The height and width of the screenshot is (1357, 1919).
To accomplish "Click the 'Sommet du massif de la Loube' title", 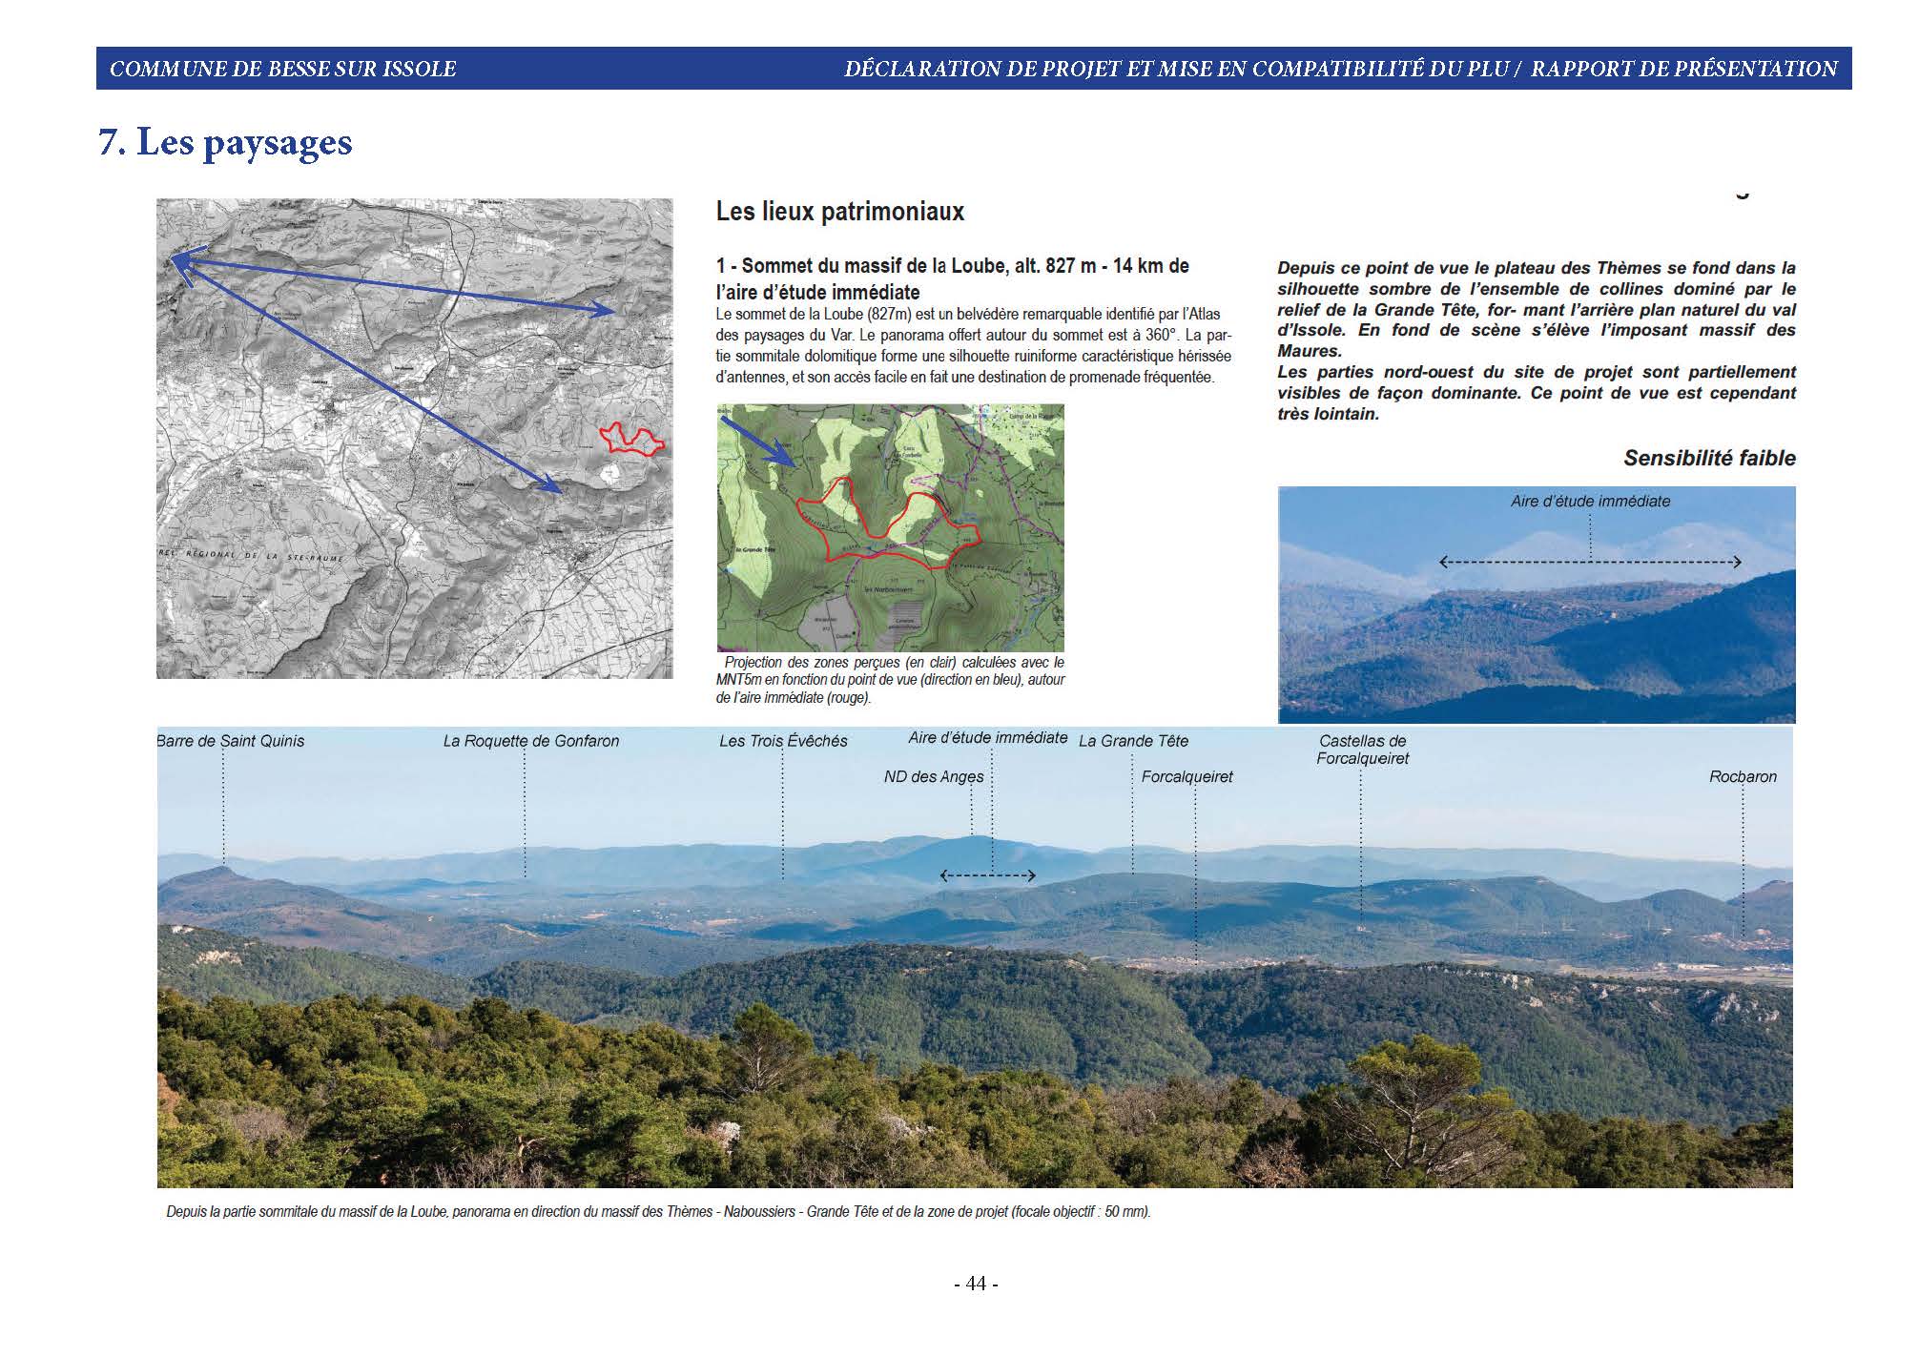I will 952,278.
